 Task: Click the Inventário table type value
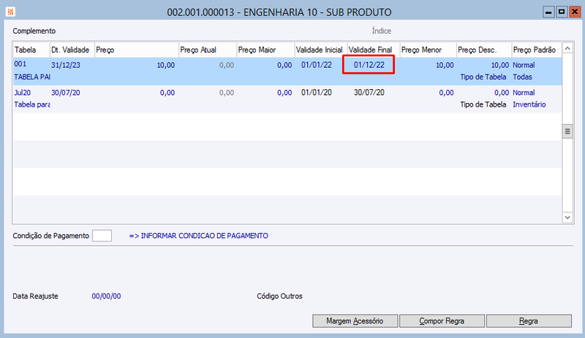click(x=529, y=104)
